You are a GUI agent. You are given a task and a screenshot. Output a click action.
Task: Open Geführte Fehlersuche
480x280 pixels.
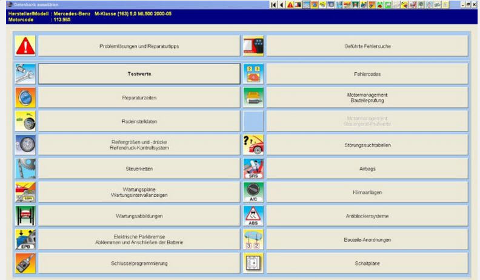click(x=367, y=46)
